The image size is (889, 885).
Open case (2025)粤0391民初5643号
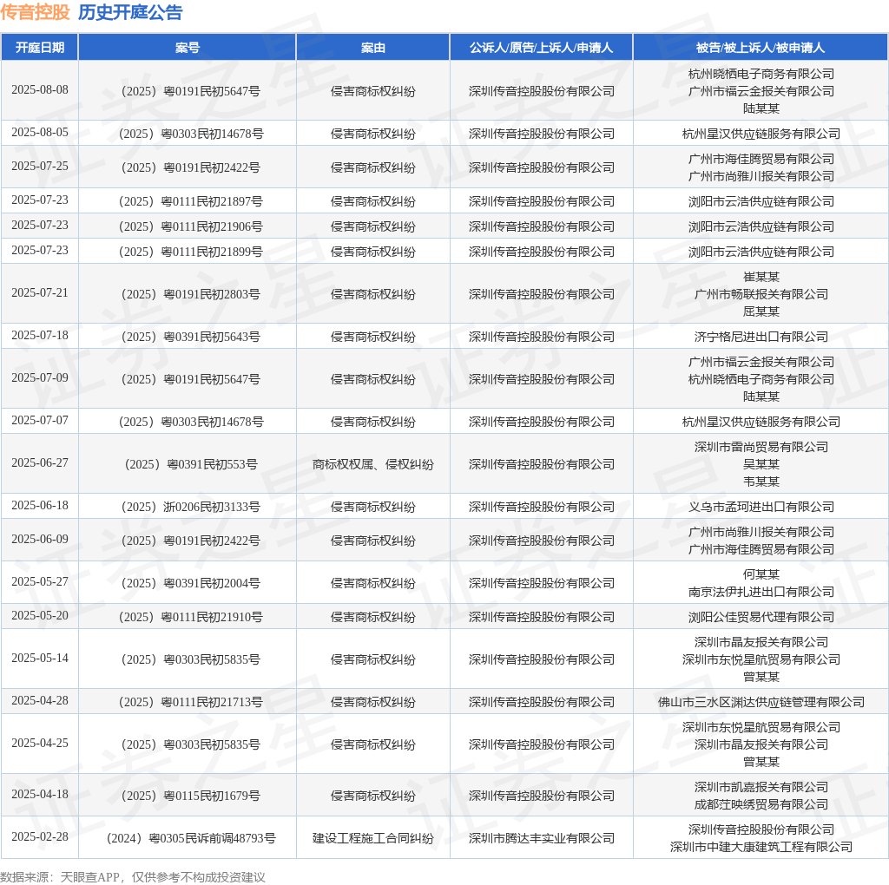coord(188,337)
